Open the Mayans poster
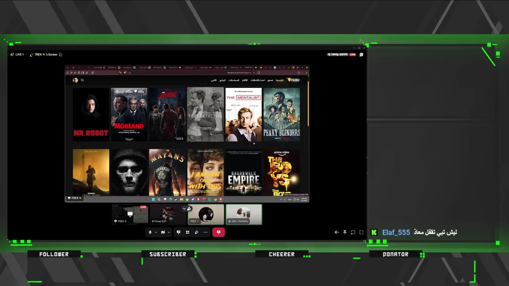 click(x=167, y=172)
